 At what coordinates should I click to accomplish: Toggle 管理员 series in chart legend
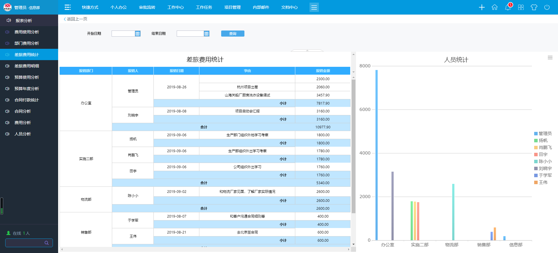pyautogui.click(x=543, y=134)
